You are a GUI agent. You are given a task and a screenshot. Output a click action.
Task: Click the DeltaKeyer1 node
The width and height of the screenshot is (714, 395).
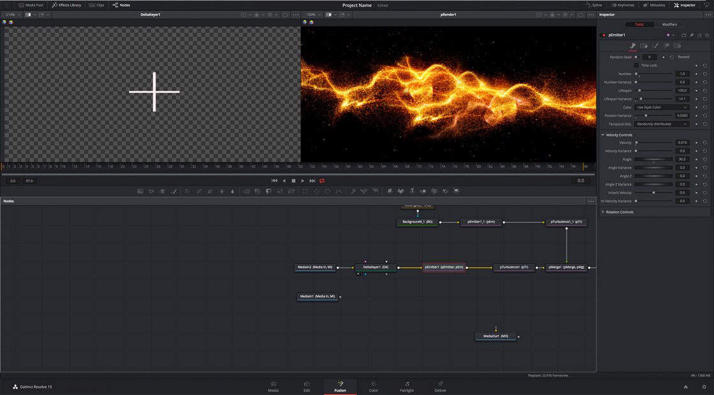point(375,268)
